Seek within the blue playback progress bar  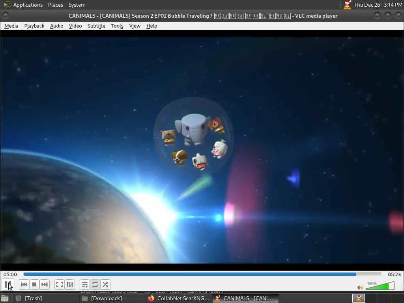pyautogui.click(x=202, y=274)
